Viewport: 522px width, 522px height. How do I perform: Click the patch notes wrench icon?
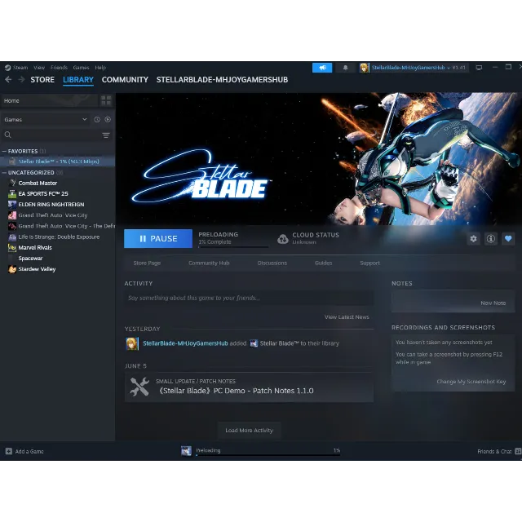139,387
